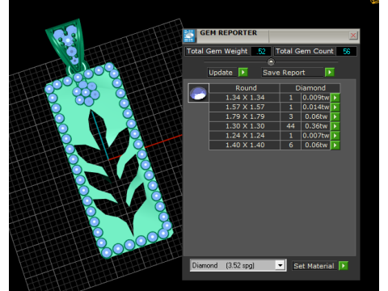
Task: Click green arrow next to Update
Action: (x=243, y=72)
